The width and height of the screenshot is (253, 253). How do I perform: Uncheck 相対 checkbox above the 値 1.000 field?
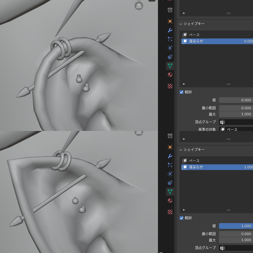pyautogui.click(x=182, y=218)
